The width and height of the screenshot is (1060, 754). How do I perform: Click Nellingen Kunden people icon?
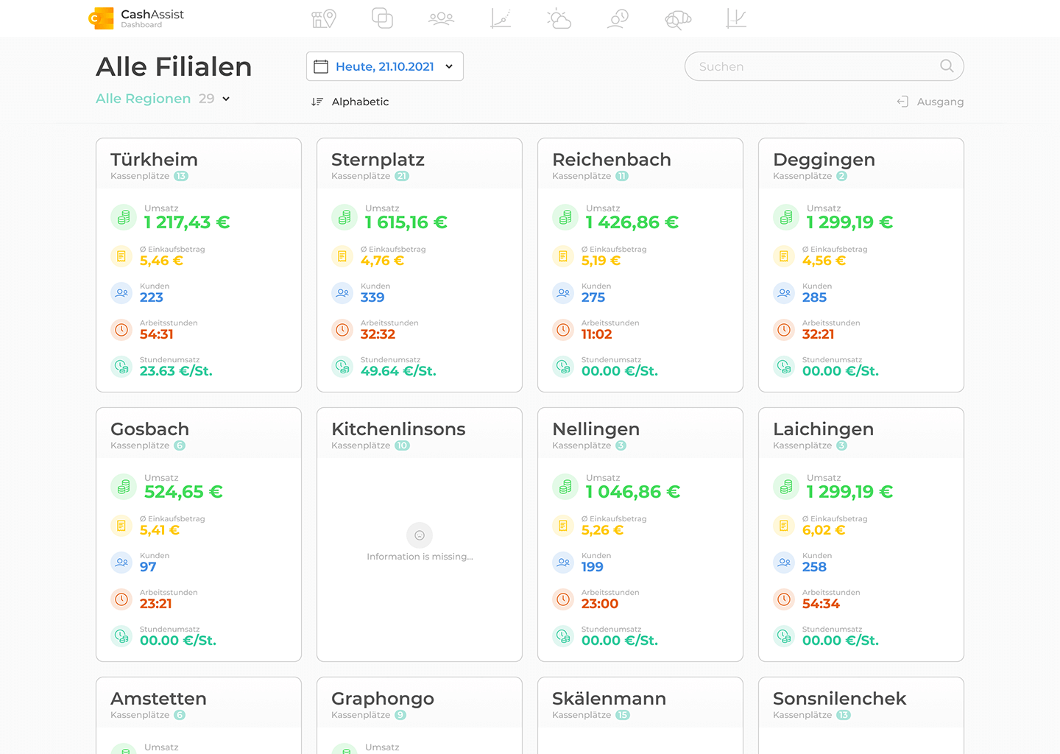(x=563, y=563)
